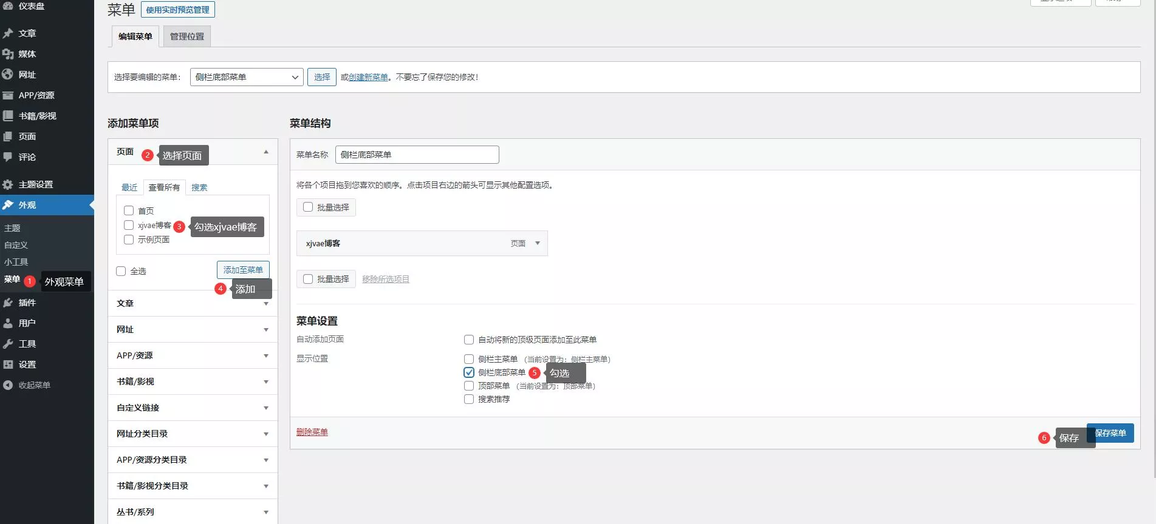
Task: Click the 保存菜单 button
Action: [x=1110, y=433]
